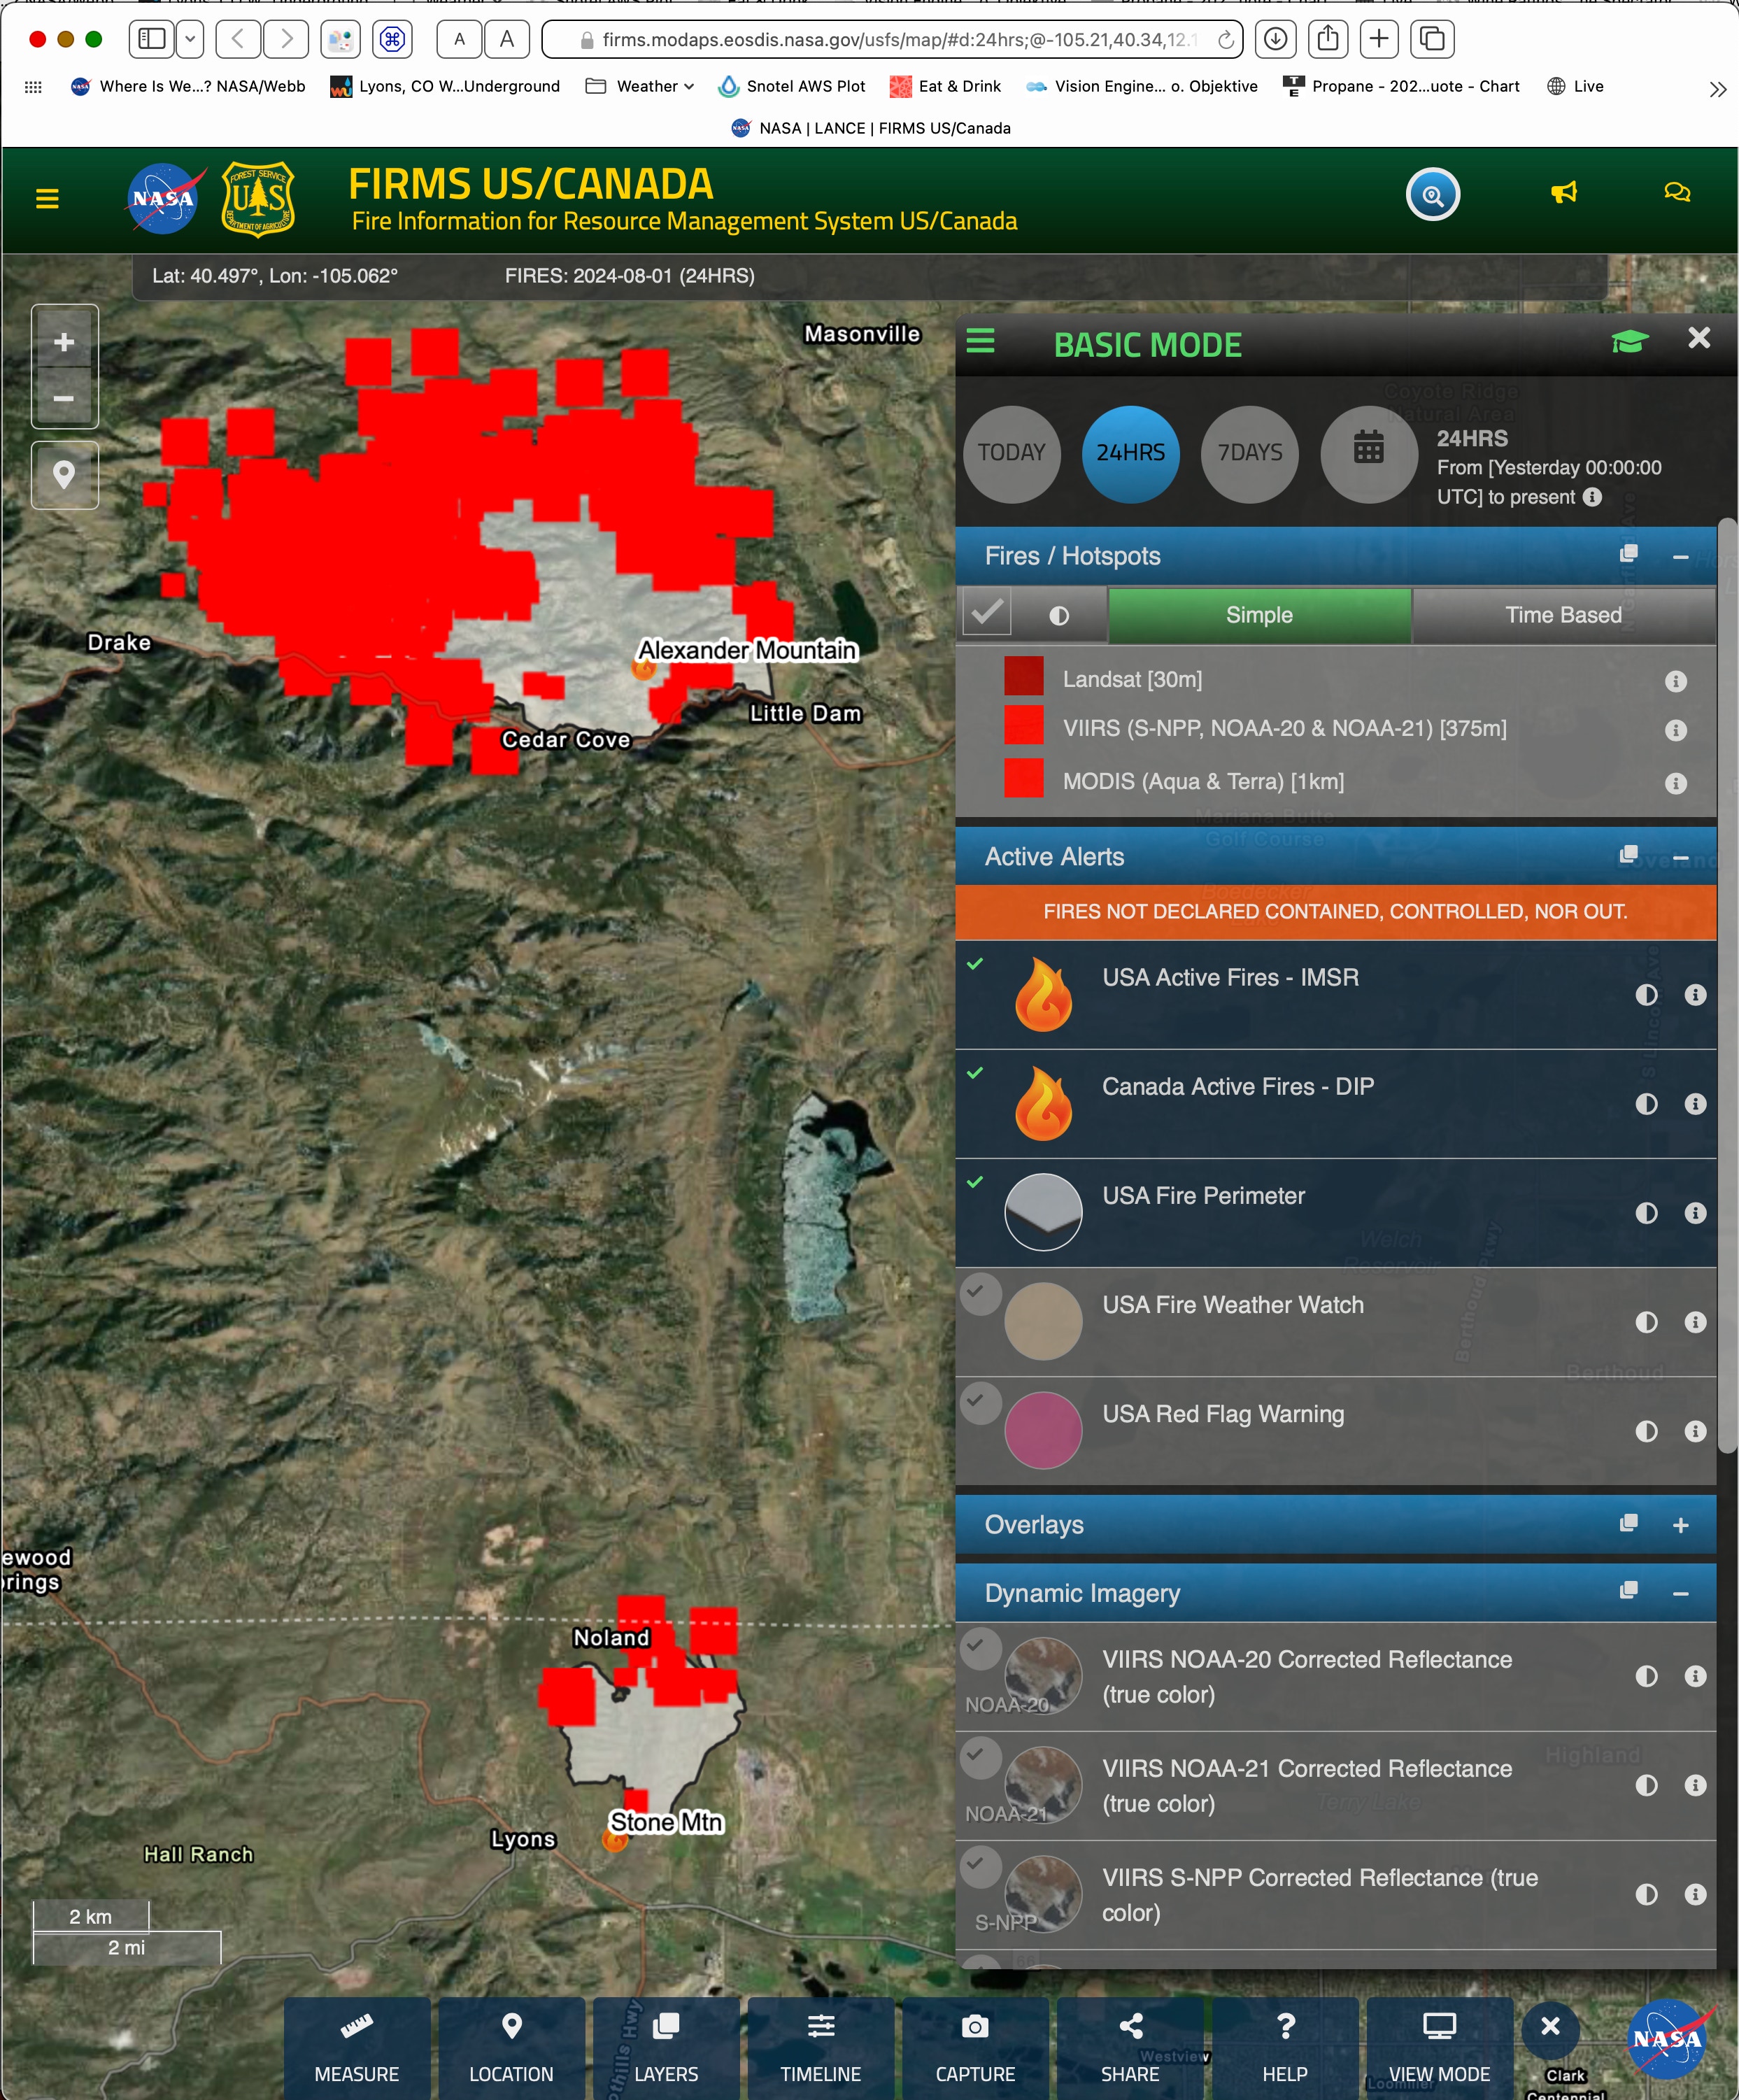Screen dimensions: 1739x2100
Task: Open the TIMELINE button
Action: [x=821, y=2047]
